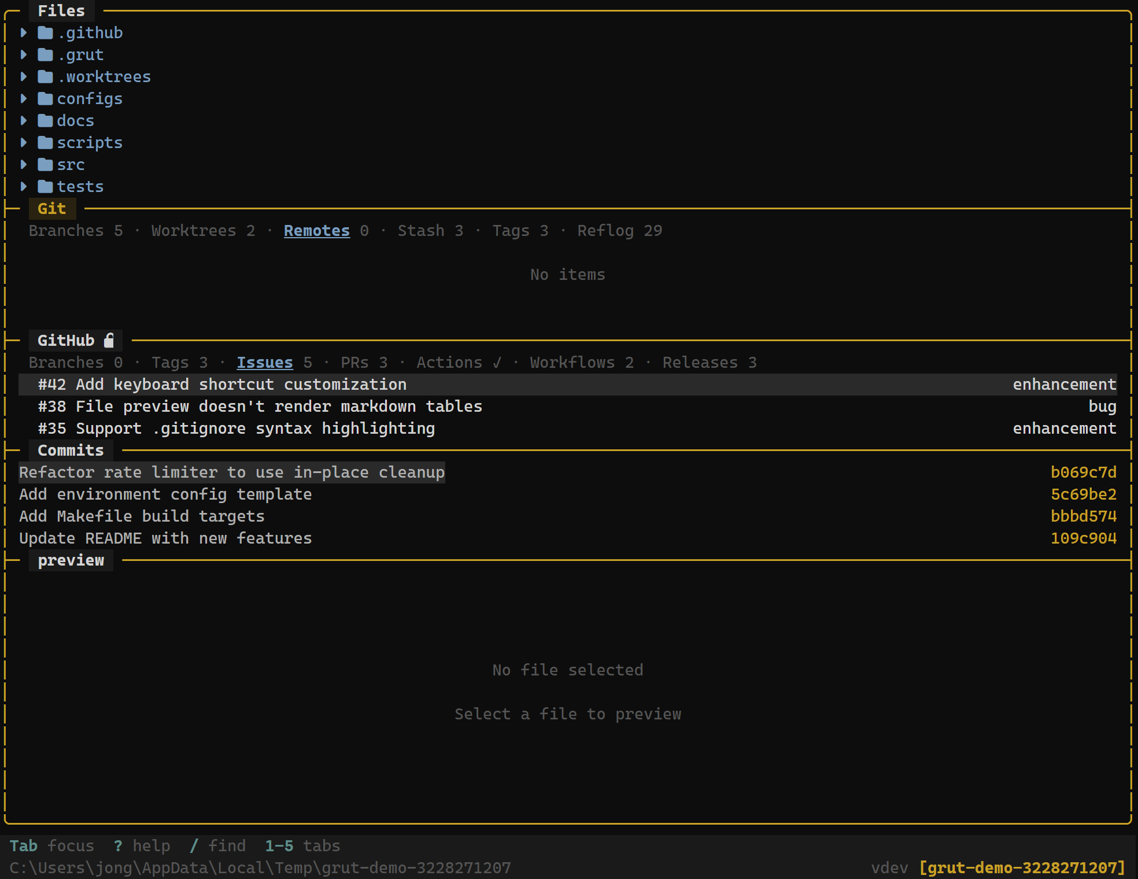The height and width of the screenshot is (879, 1138).
Task: Click the configs folder icon
Action: (45, 99)
